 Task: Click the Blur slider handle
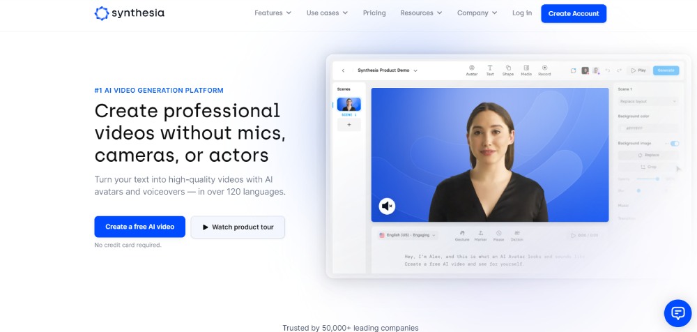(638, 190)
